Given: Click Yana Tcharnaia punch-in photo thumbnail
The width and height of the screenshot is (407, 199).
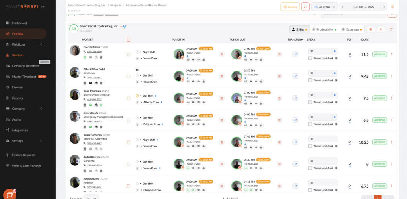Looking at the screenshot, I should 179,98.
